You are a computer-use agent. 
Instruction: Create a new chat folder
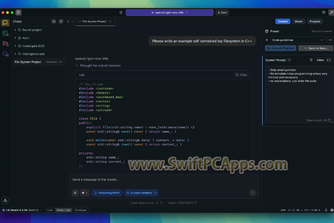coord(54,21)
